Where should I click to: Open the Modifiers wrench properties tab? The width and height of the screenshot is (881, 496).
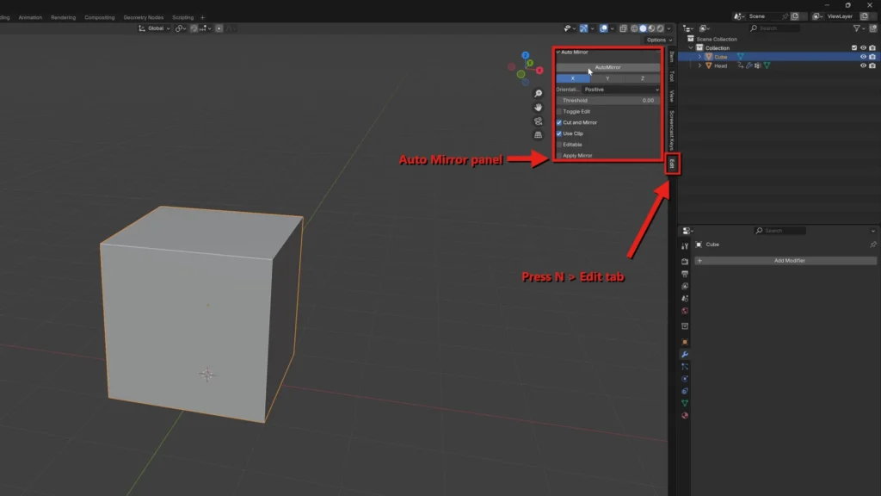point(684,354)
